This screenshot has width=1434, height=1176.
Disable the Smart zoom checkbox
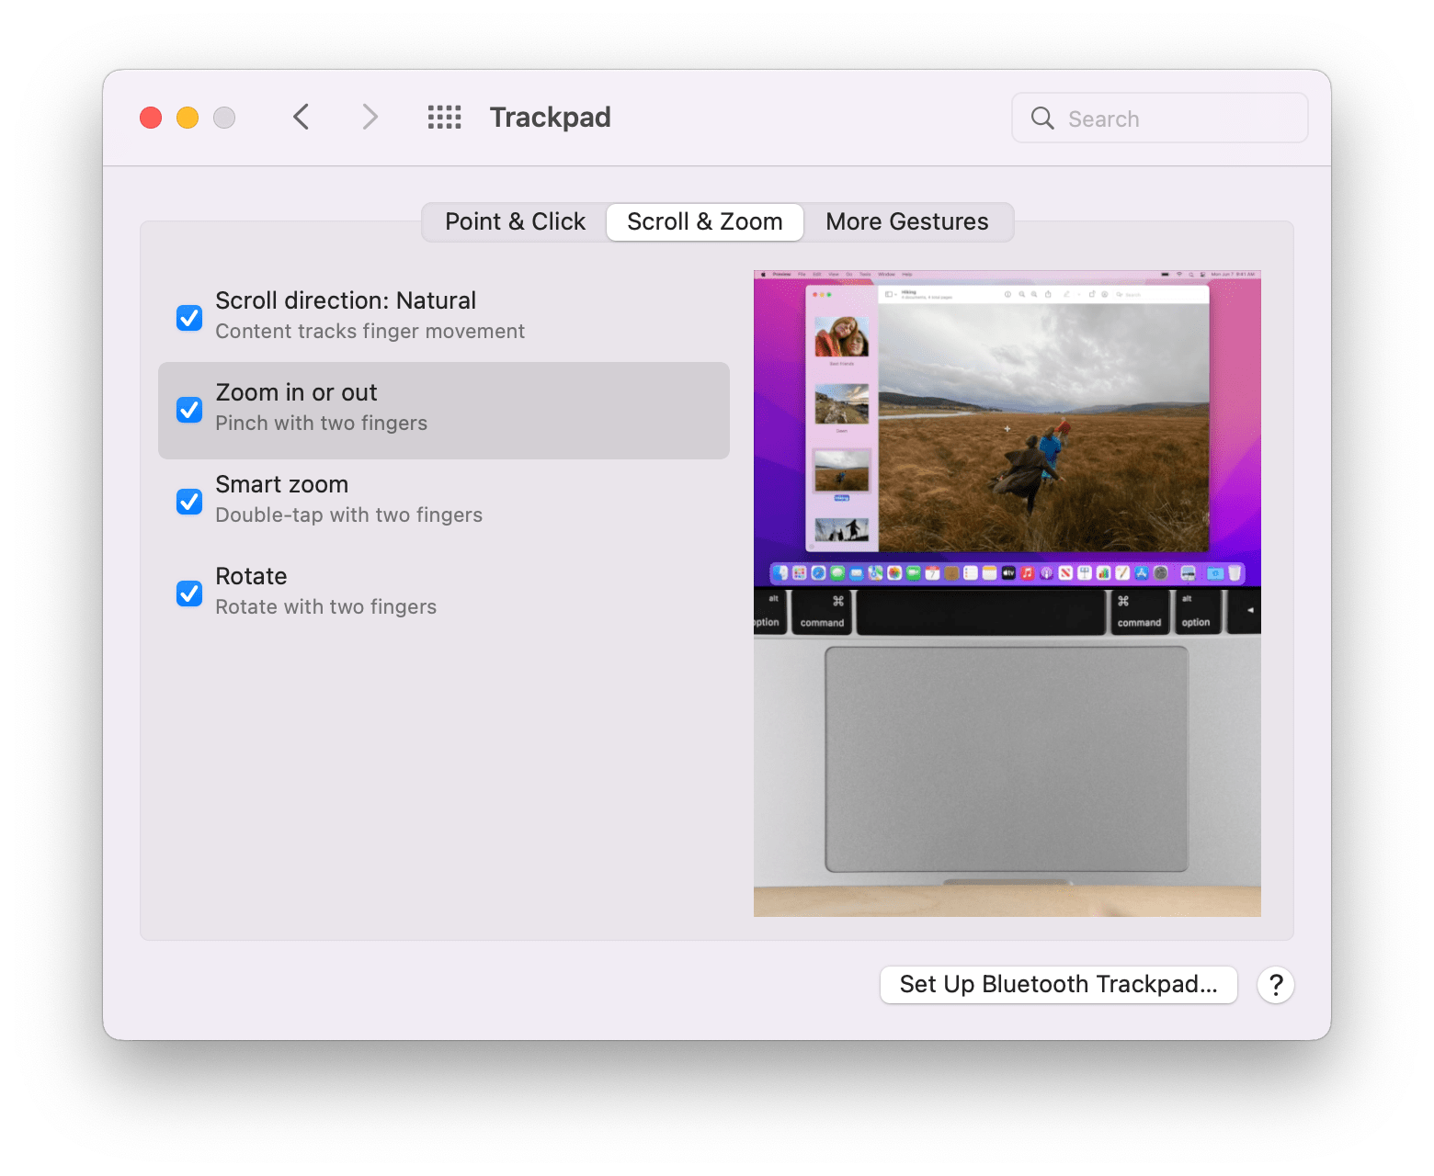[188, 502]
